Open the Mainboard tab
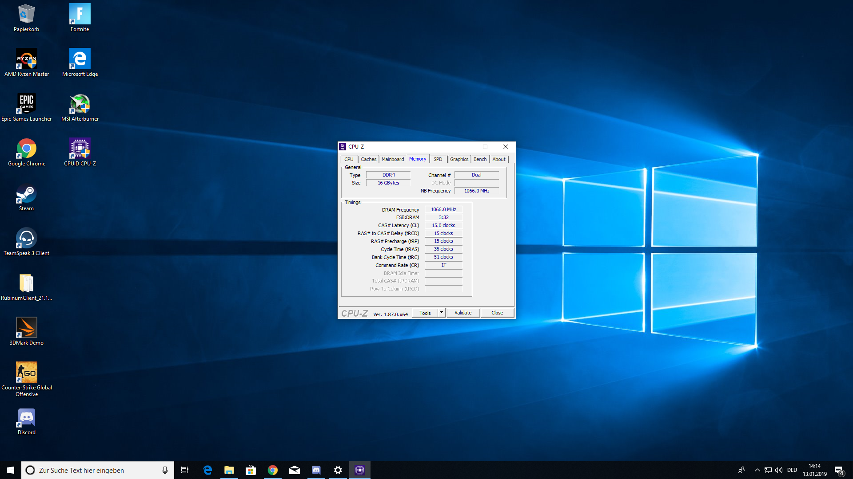 coord(393,159)
